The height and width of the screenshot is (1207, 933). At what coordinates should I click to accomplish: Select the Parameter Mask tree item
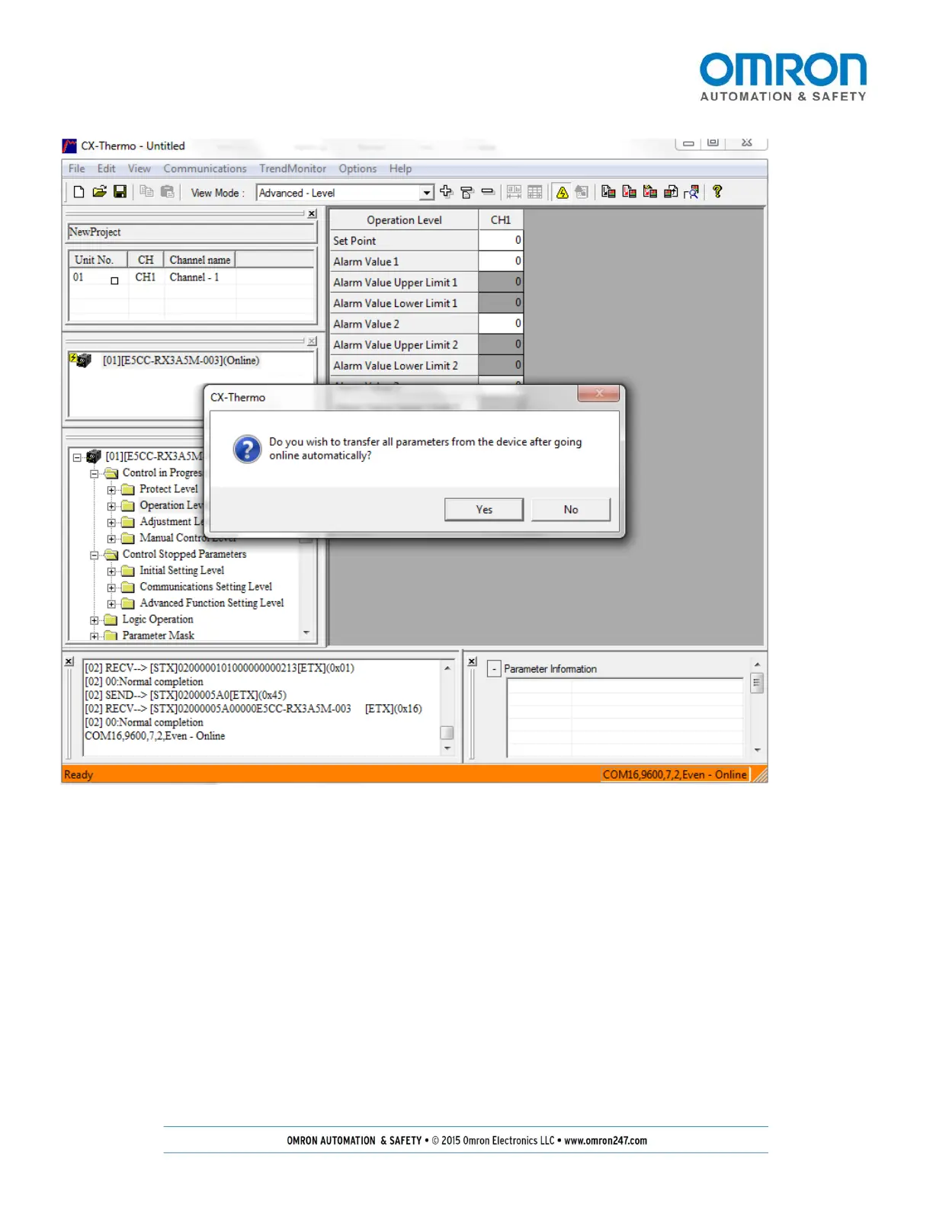point(159,636)
